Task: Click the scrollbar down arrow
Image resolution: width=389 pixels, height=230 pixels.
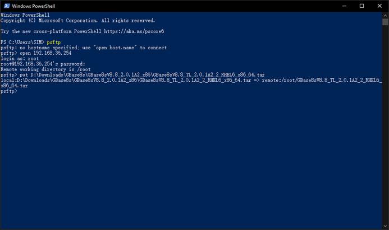Action: (385, 226)
